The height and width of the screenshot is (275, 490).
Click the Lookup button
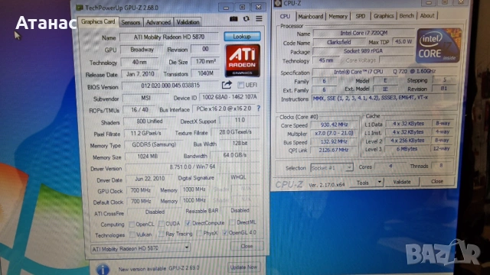click(242, 37)
